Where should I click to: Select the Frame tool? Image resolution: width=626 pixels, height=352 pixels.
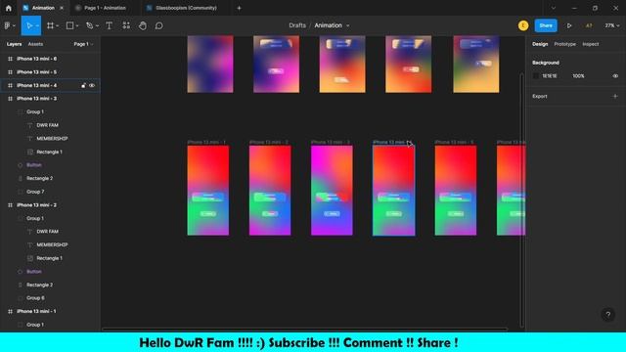click(x=50, y=25)
